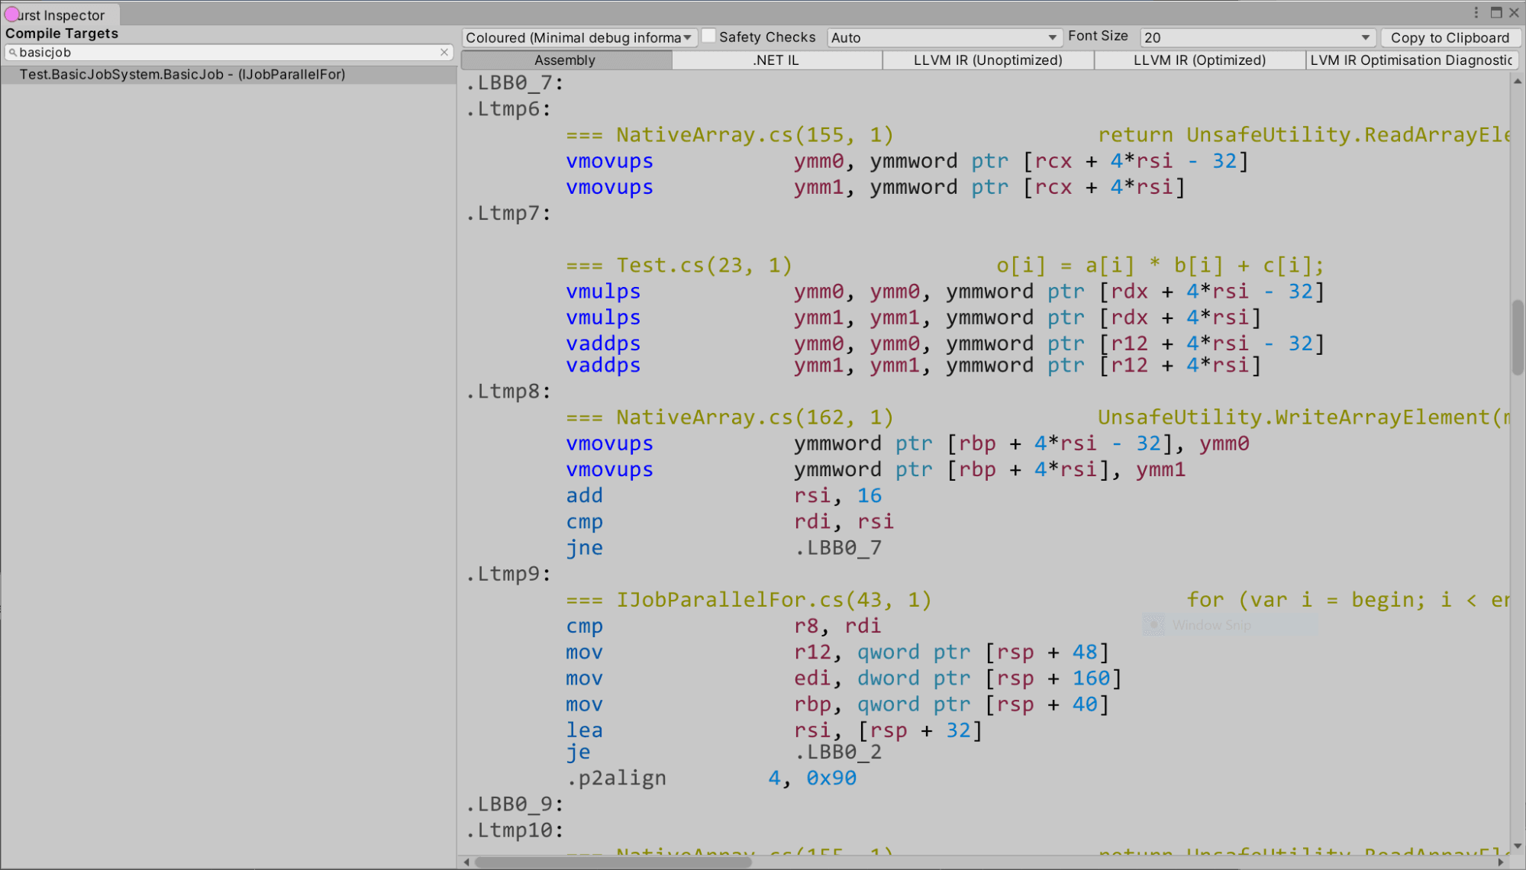Screen dimensions: 1526x870
Task: Select Test.BasicJobSystem.BasicJob compile target
Action: 228,75
